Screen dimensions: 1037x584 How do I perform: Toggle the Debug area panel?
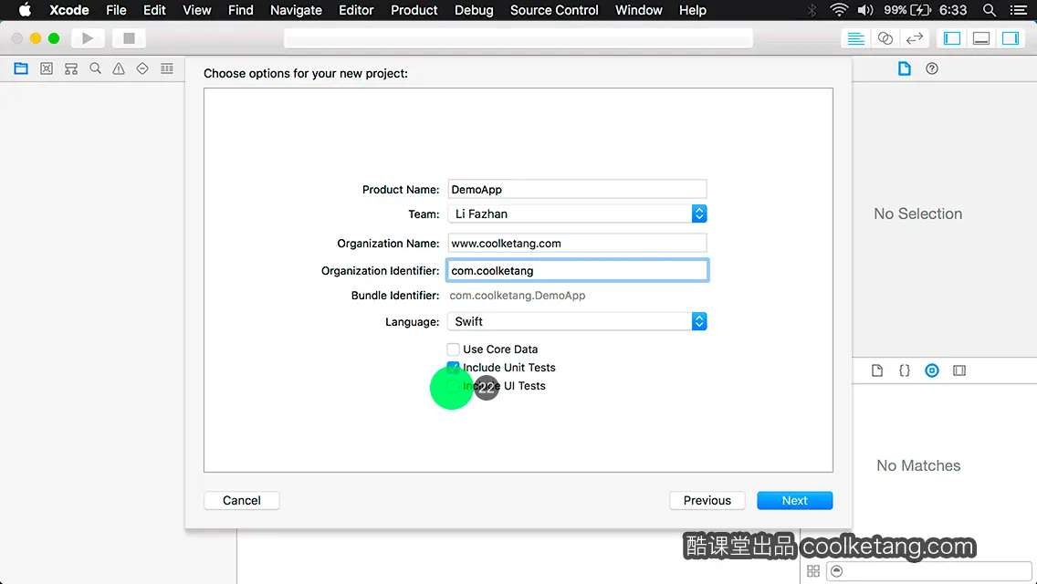[x=980, y=38]
